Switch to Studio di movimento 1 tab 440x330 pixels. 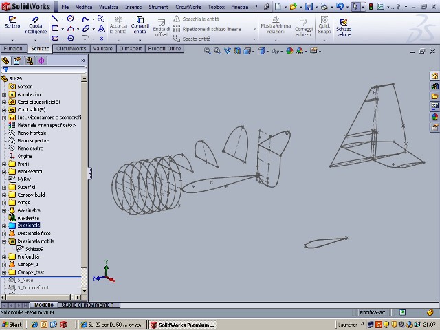tap(88, 305)
